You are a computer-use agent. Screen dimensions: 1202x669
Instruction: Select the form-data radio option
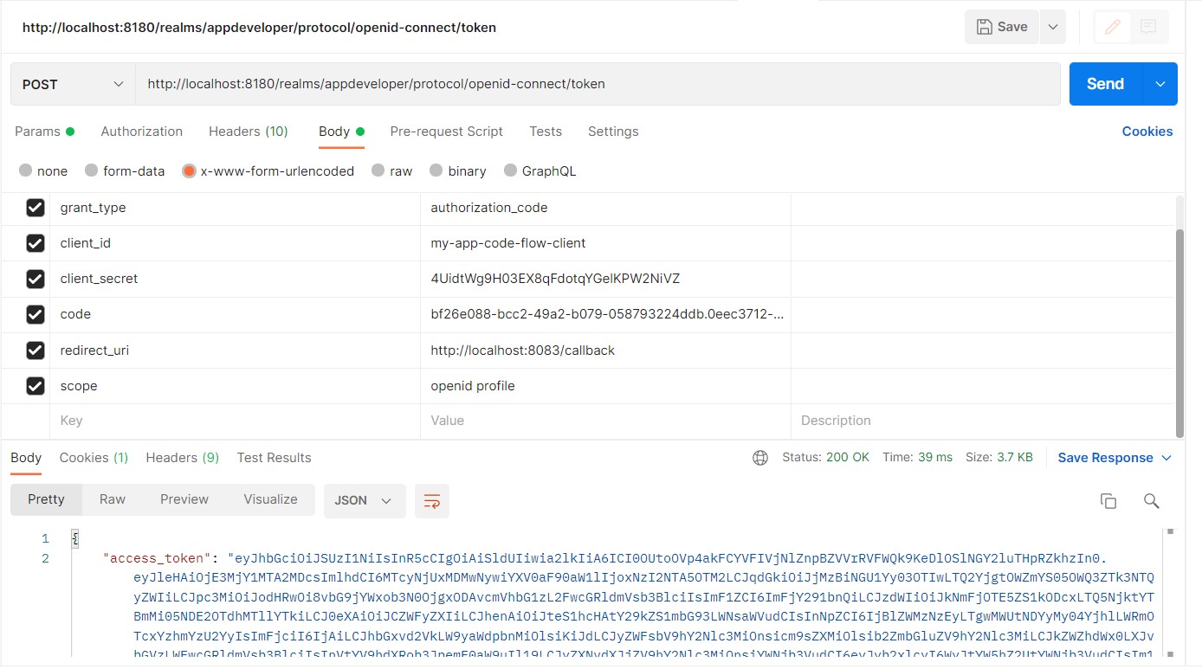pos(92,170)
